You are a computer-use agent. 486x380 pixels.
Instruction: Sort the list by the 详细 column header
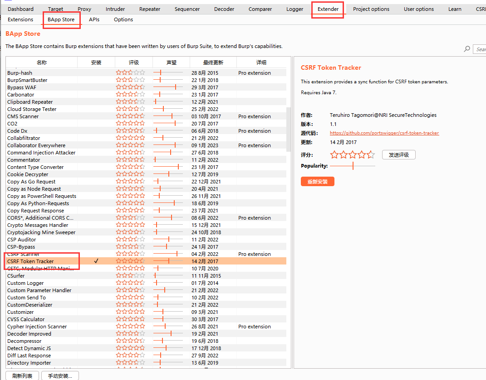pyautogui.click(x=261, y=63)
